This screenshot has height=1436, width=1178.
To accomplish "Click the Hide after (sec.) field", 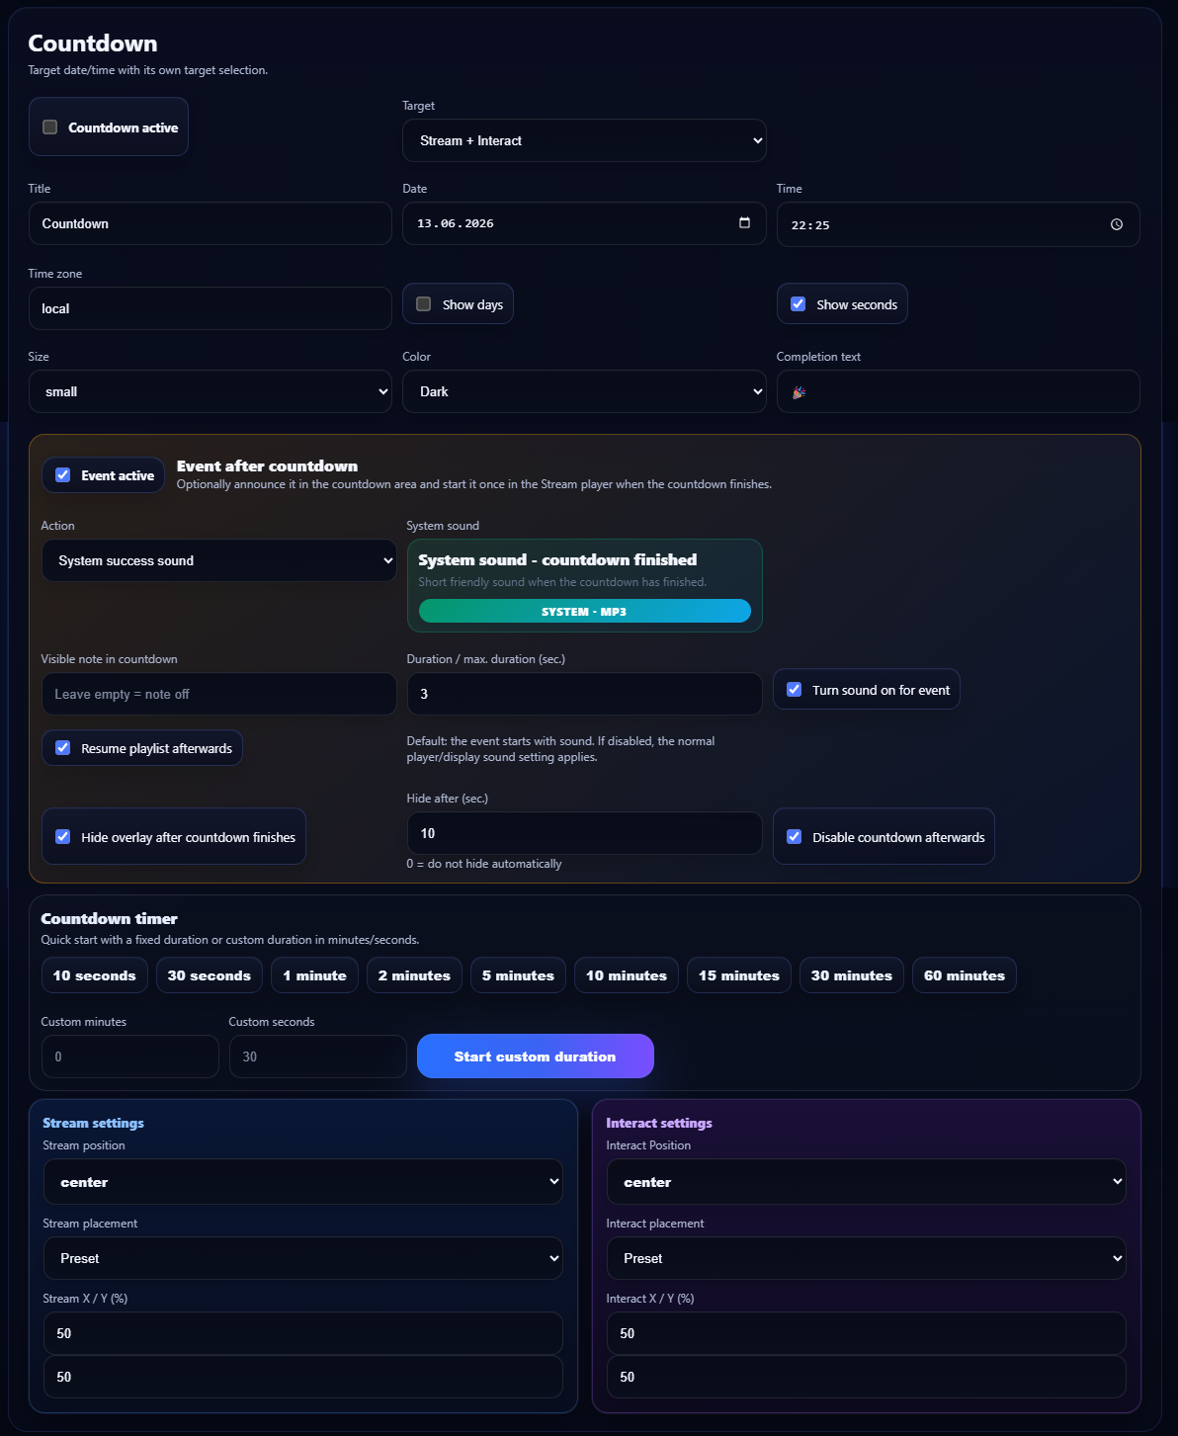I will [584, 833].
